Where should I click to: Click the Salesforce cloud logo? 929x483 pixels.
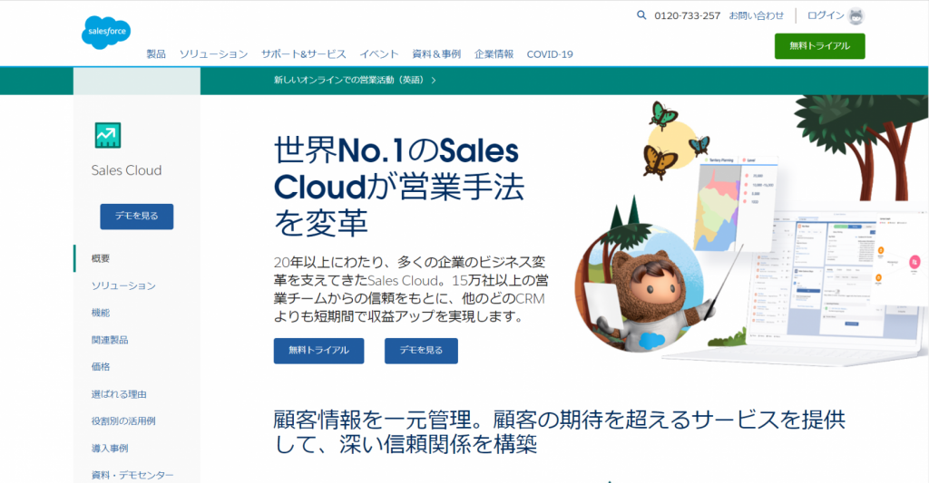point(106,32)
